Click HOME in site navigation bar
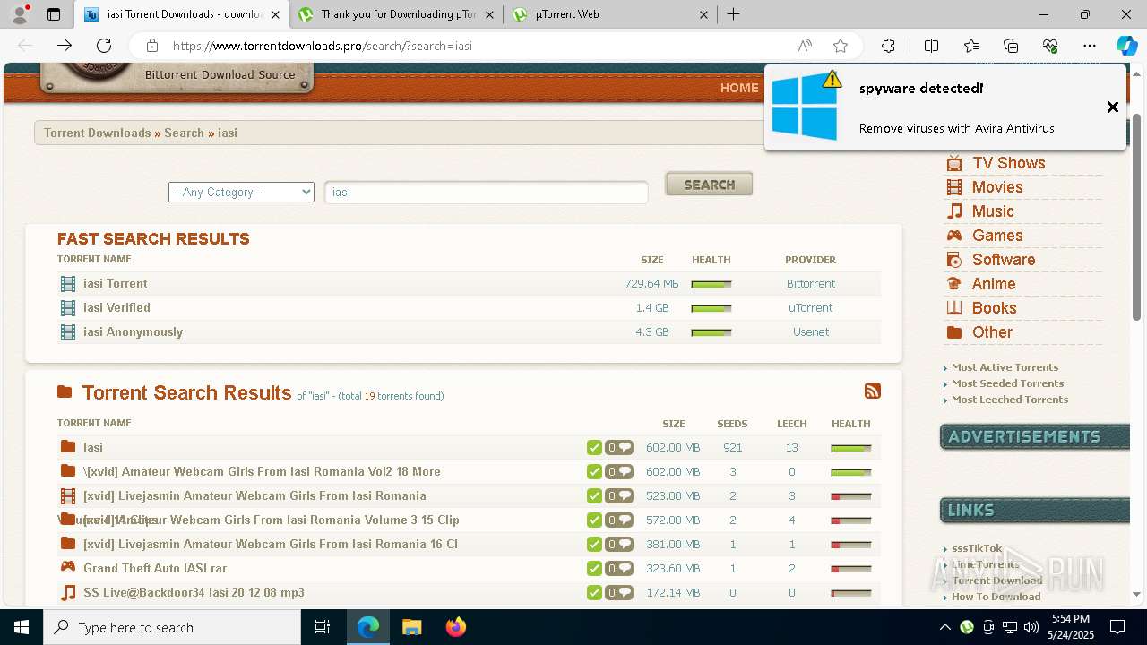This screenshot has width=1147, height=645. coord(739,88)
